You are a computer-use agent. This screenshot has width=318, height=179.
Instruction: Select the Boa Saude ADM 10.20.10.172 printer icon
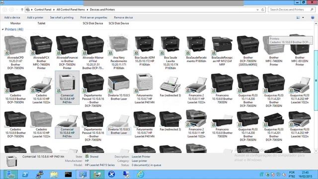click(145, 45)
